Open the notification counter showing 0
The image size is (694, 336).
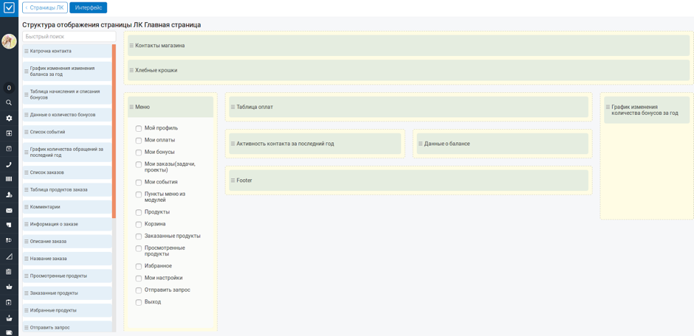9,88
